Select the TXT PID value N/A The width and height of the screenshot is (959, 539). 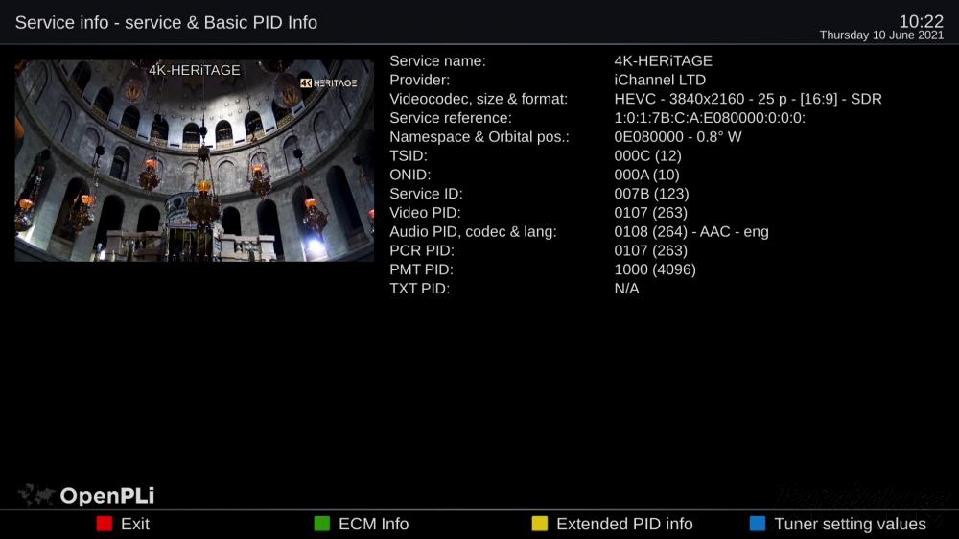tap(626, 289)
